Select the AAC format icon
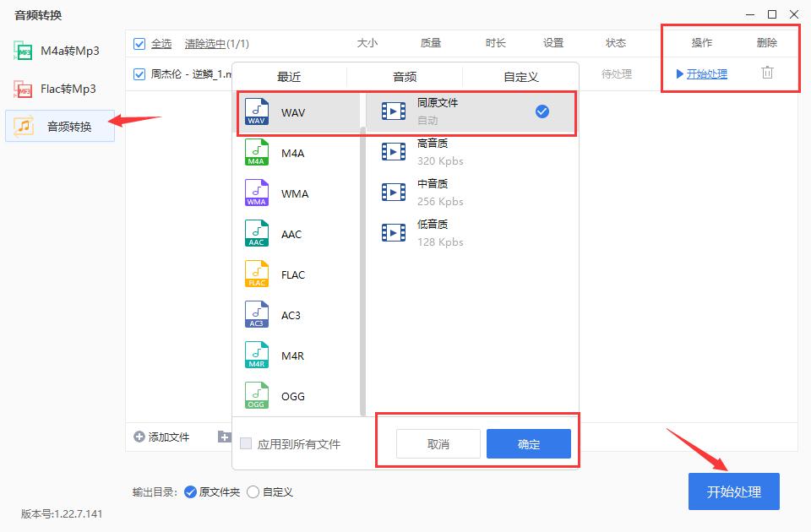 pos(257,233)
